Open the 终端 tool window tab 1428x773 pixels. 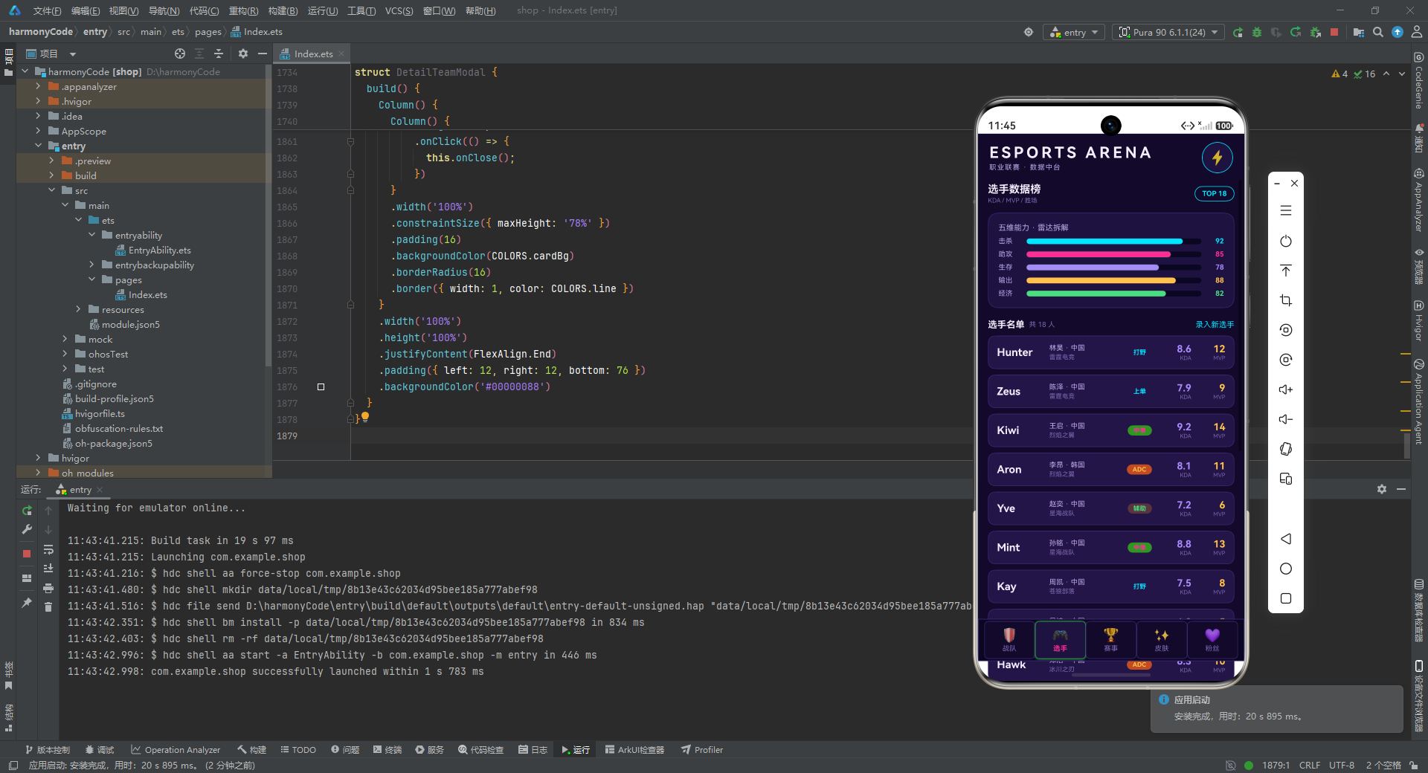coord(387,750)
